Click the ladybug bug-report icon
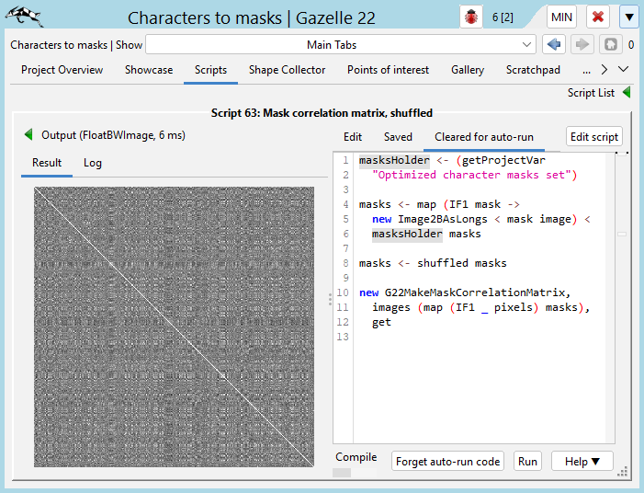This screenshot has width=644, height=493. [471, 17]
